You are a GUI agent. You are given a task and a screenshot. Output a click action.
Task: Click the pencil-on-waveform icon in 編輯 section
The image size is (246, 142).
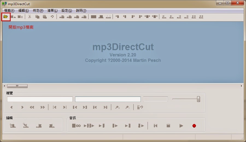click(x=26, y=125)
